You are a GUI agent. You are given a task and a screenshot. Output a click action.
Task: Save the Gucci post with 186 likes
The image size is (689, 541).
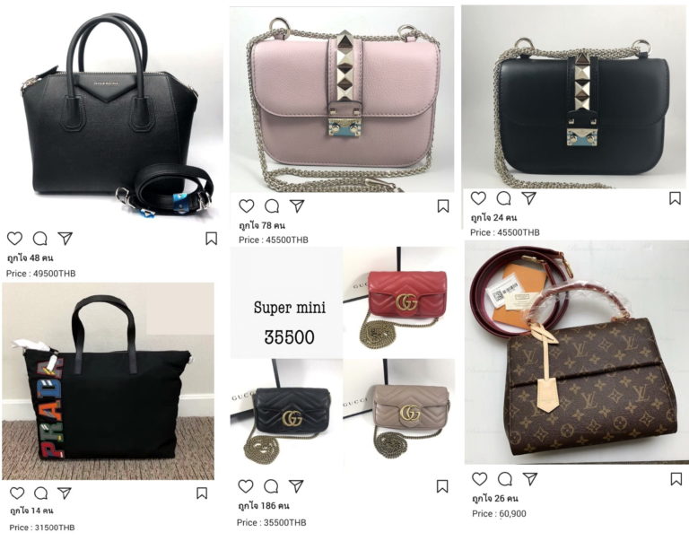442,486
